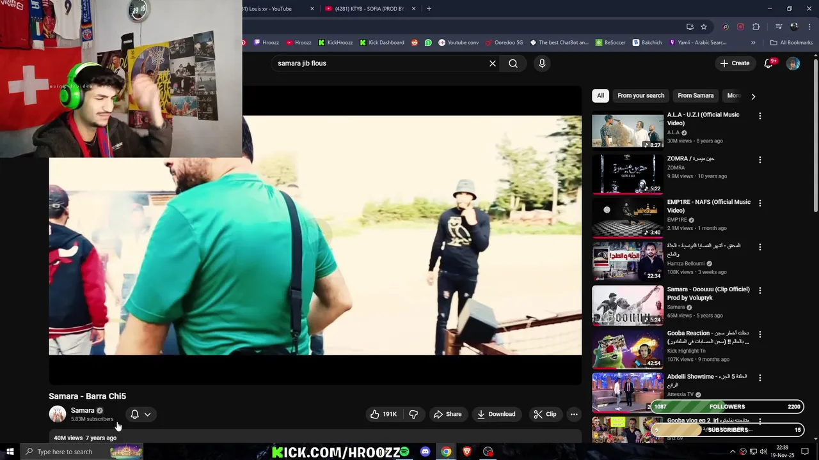This screenshot has height=460, width=819.
Task: Click the Chrome taskbar icon
Action: [x=446, y=452]
